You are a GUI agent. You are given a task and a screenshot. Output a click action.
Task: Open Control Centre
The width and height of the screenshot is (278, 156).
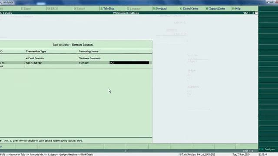click(x=189, y=9)
